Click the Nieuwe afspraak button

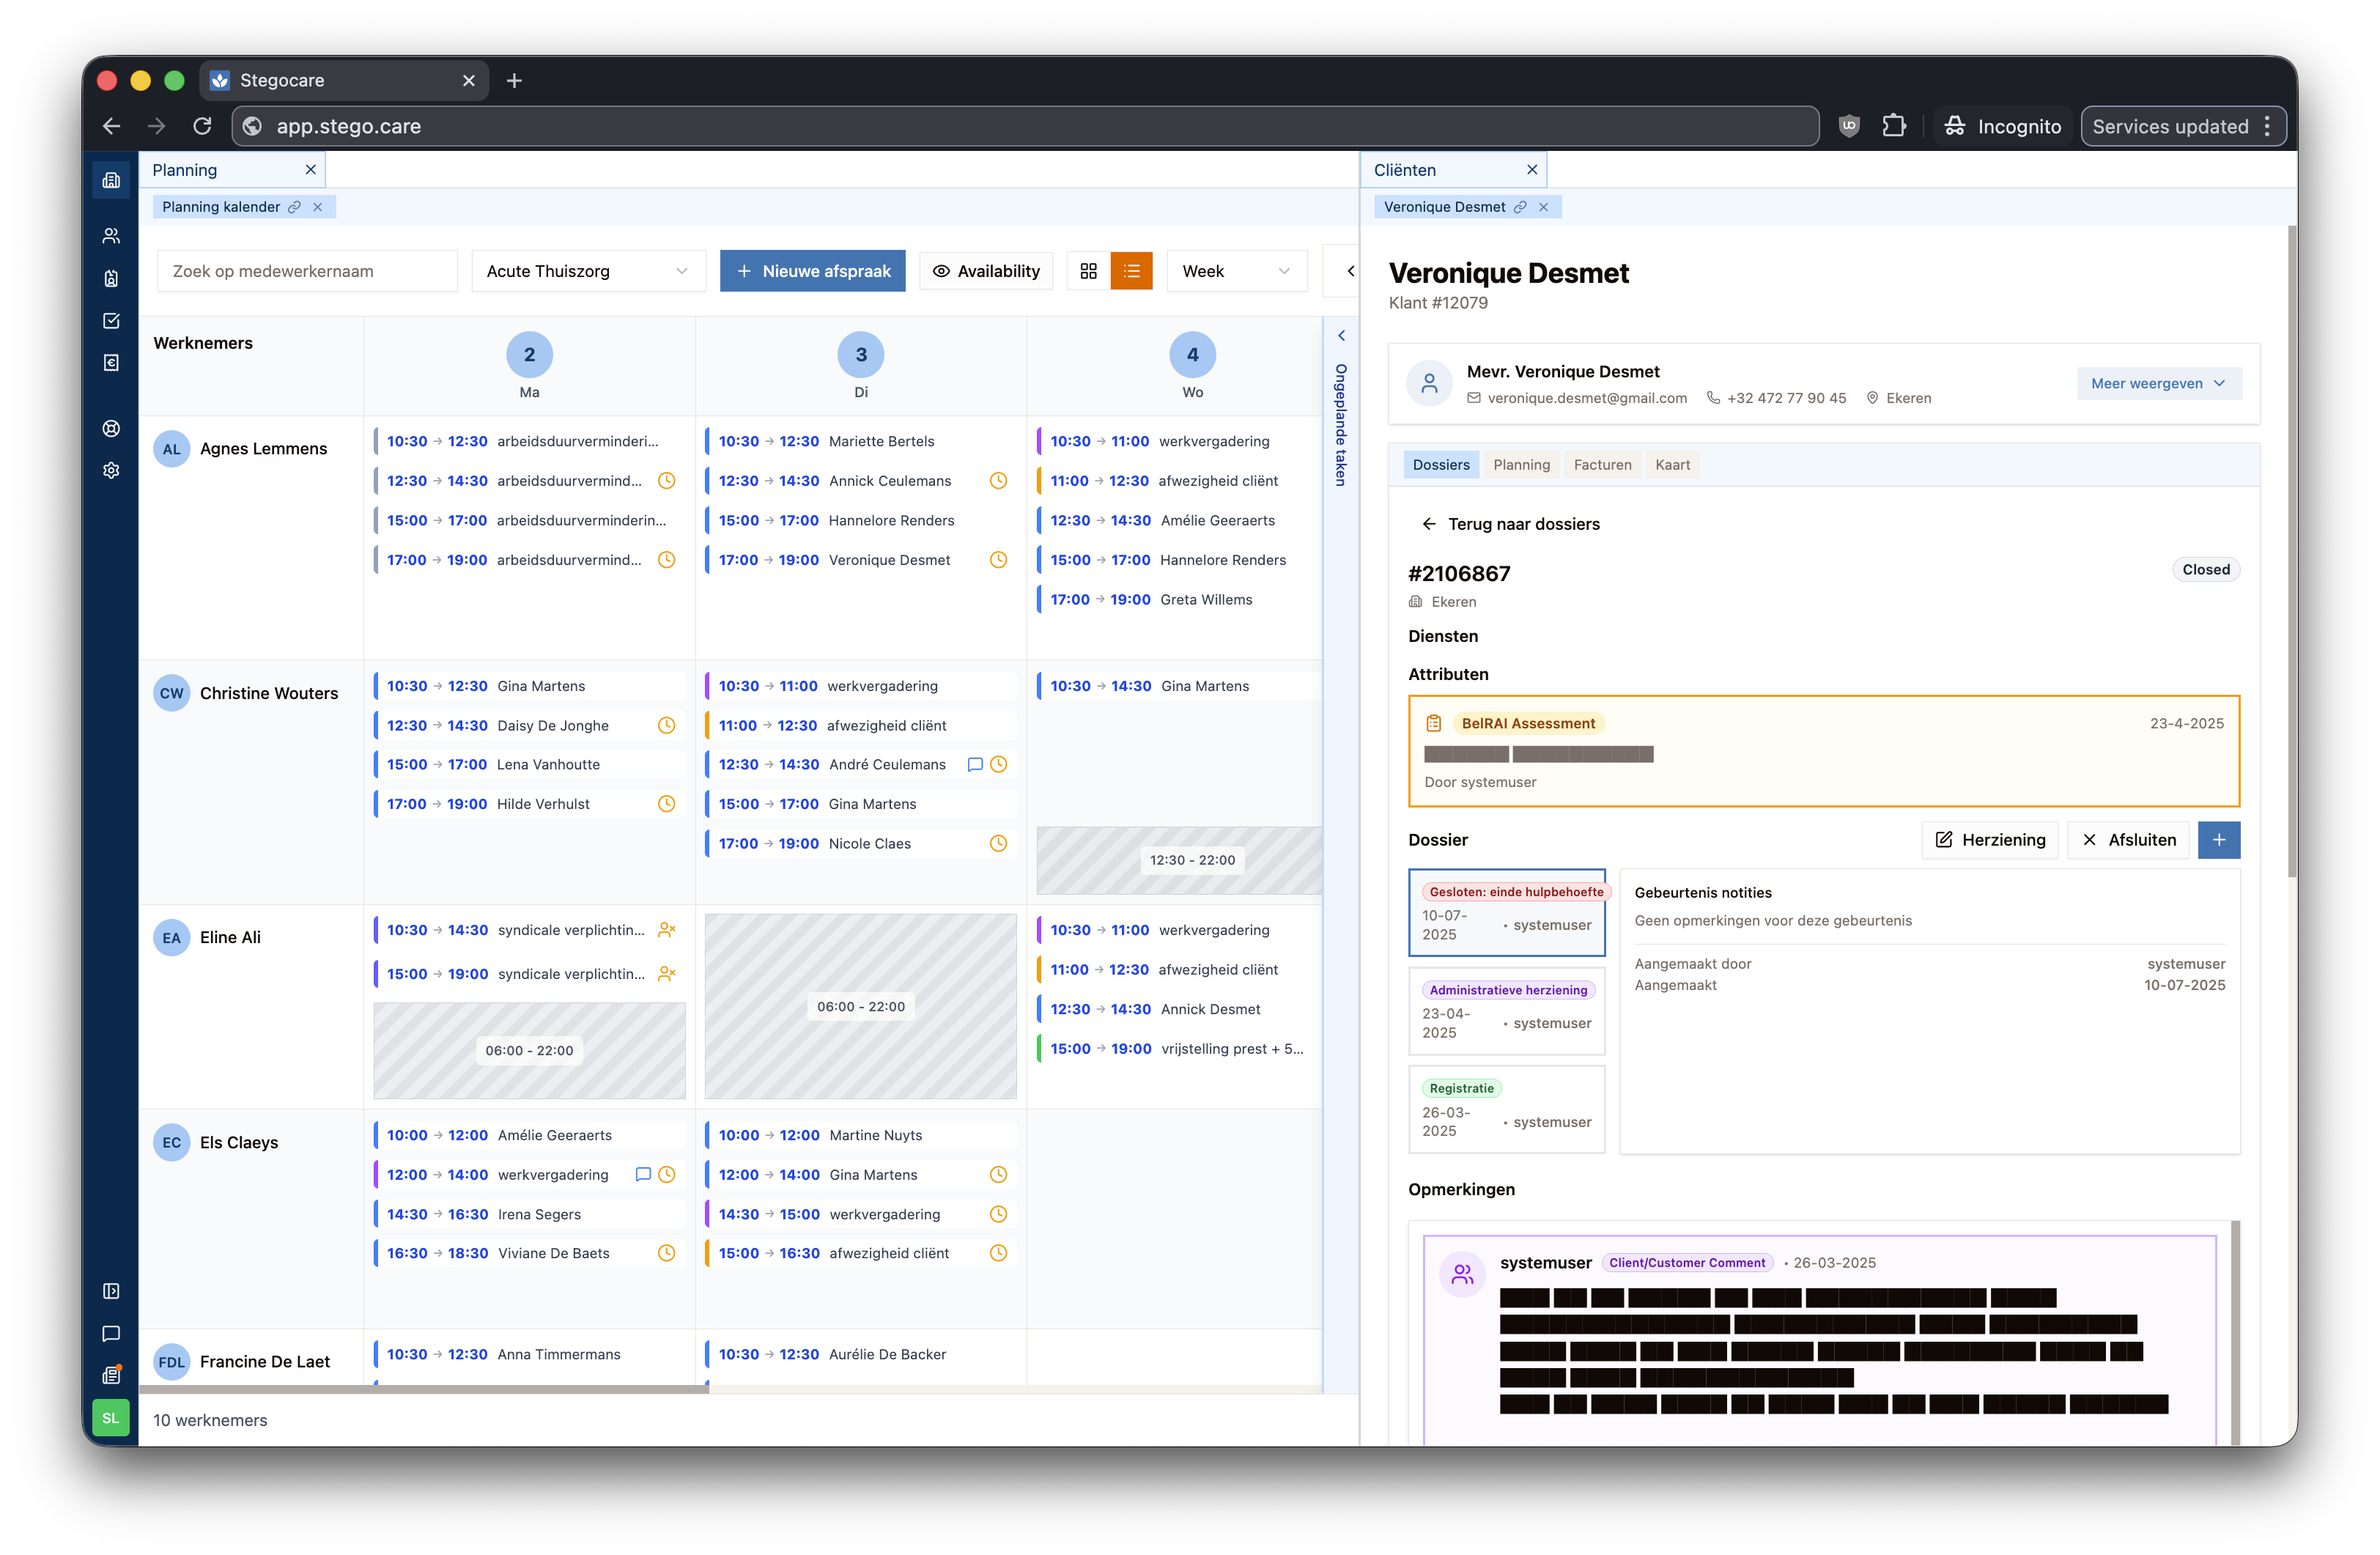tap(812, 270)
